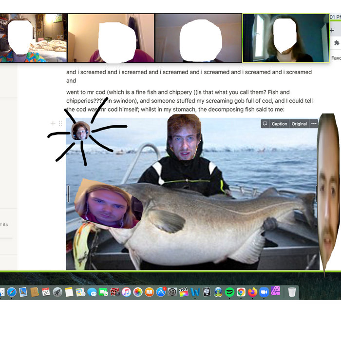Screen dimensions: 341x341
Task: Open Google Chrome from the dock
Action: click(241, 292)
